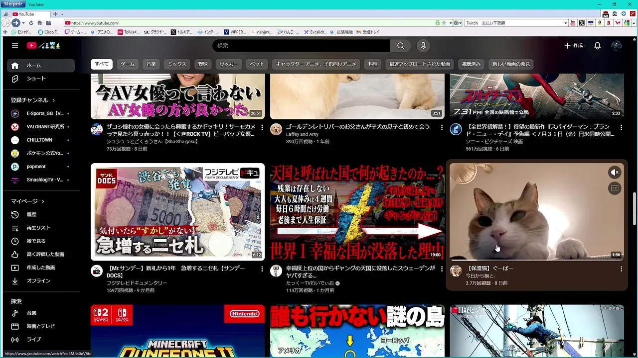Open ショート in the sidebar
638x358 pixels.
40,79
